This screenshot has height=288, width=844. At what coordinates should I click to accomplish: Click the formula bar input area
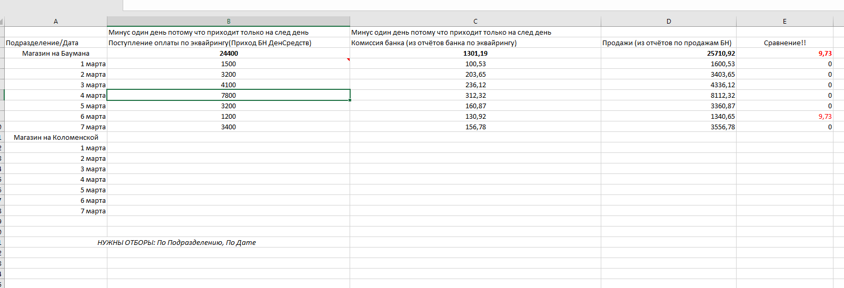point(474,5)
